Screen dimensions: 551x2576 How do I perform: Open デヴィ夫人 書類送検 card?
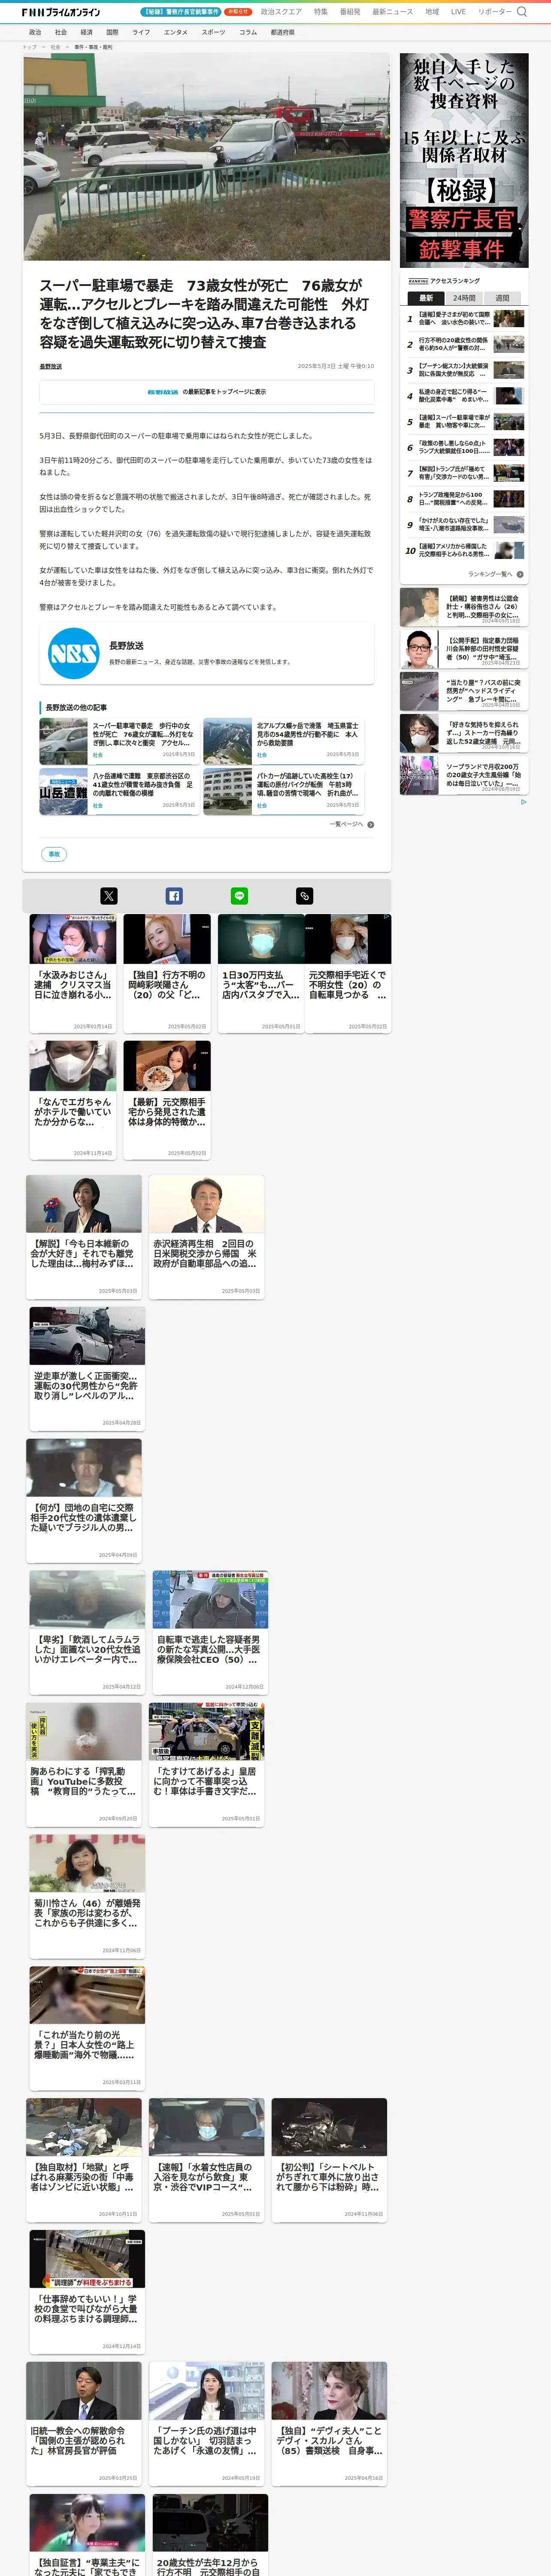pos(330,2424)
